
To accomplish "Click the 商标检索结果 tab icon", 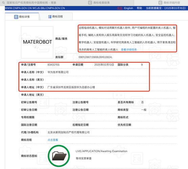I will pos(90,2).
